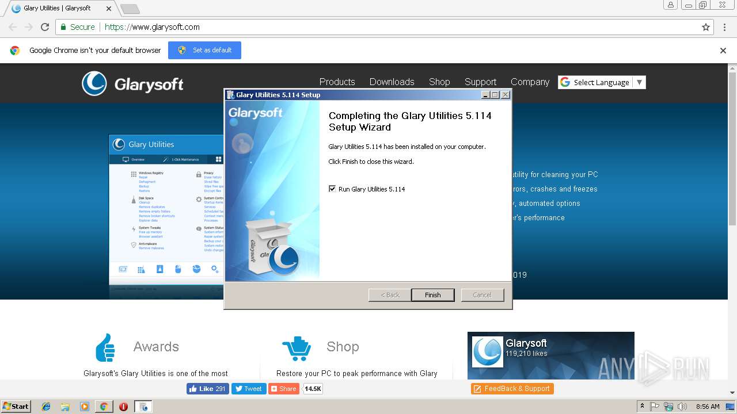This screenshot has width=737, height=414.
Task: Click the Awards thumbs-up icon
Action: pos(105,347)
